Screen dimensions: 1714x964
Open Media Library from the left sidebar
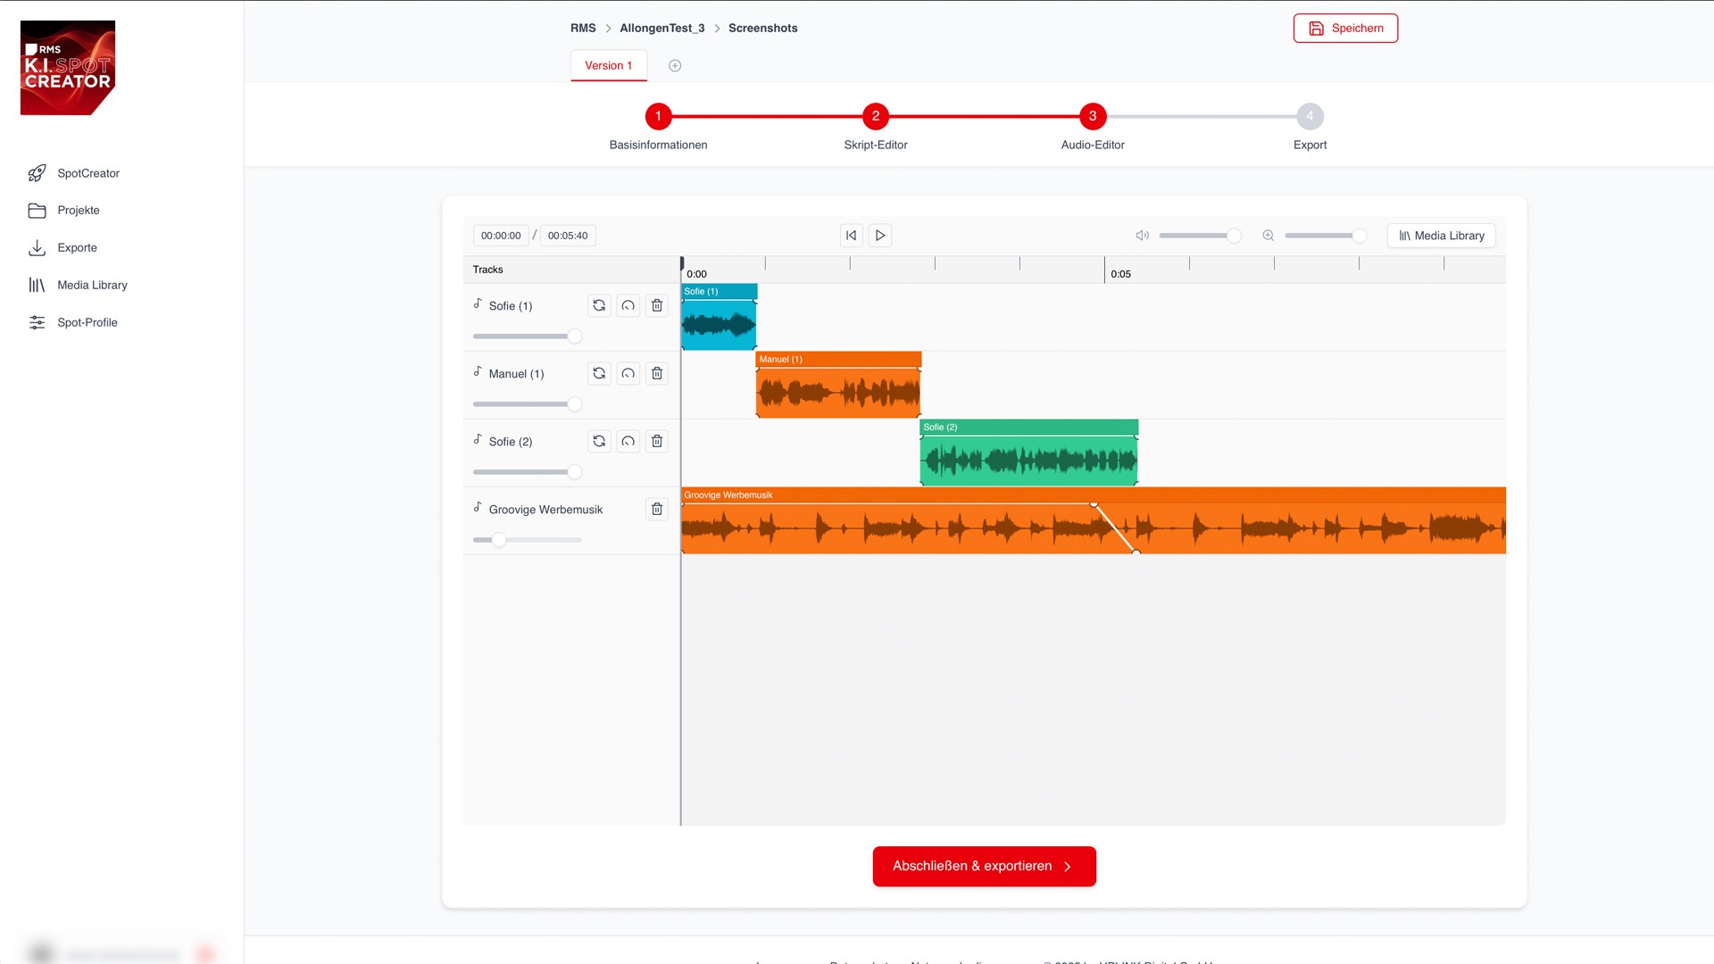[x=92, y=285]
